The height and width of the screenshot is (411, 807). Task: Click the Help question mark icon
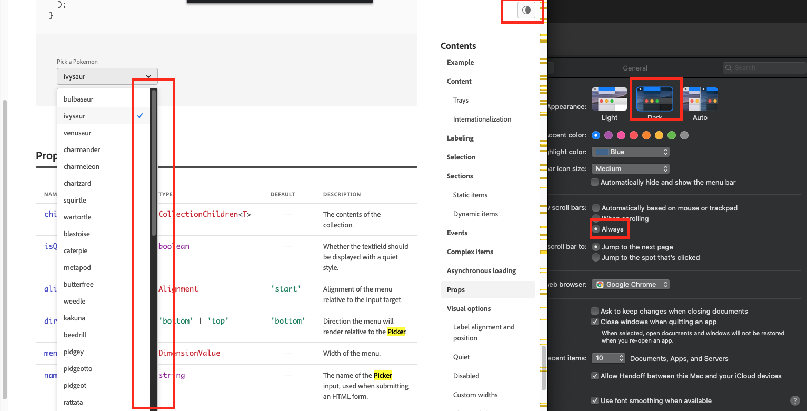(x=795, y=400)
